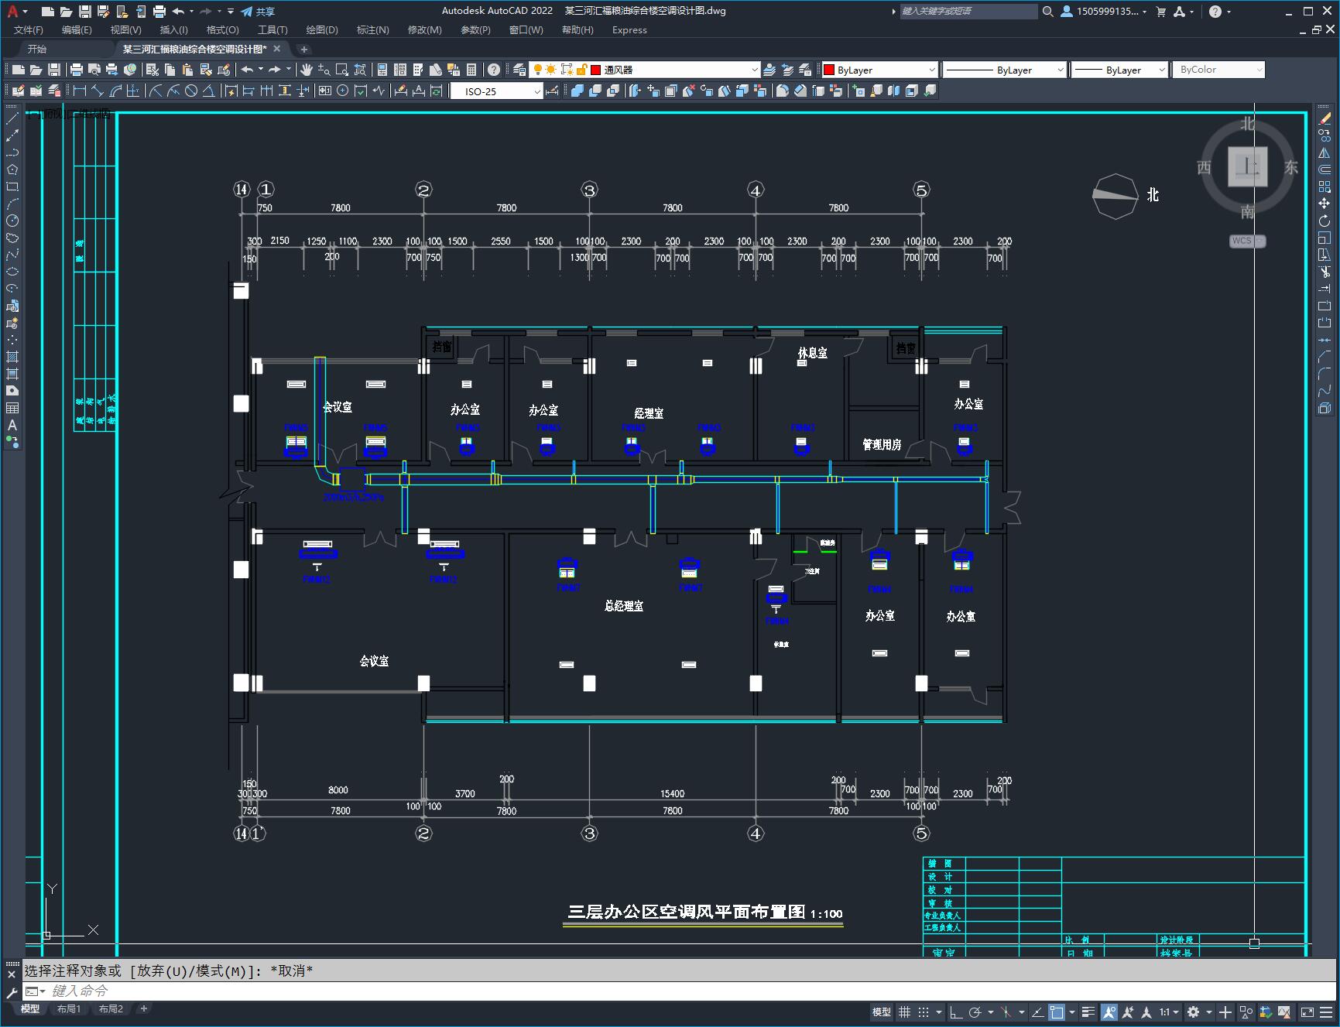The width and height of the screenshot is (1340, 1027).
Task: Click the Trim tool in modify toolbar
Action: [x=1325, y=272]
